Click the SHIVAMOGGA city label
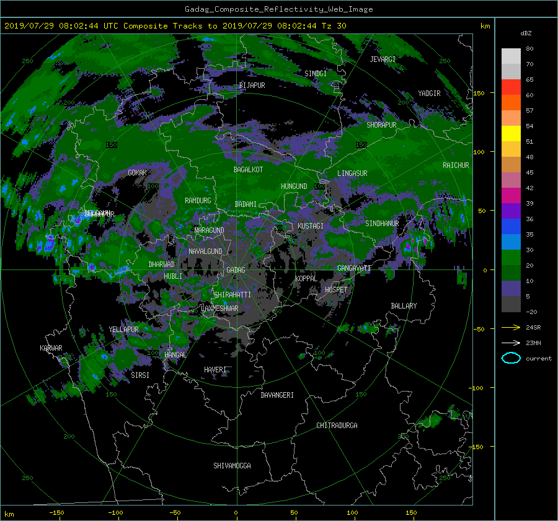The height and width of the screenshot is (521, 558). pyautogui.click(x=232, y=466)
